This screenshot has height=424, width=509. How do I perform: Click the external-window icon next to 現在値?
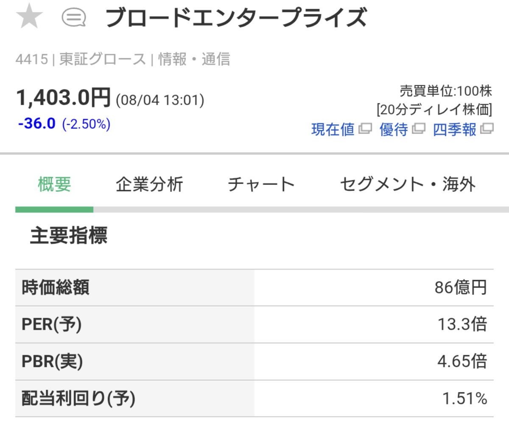[365, 129]
